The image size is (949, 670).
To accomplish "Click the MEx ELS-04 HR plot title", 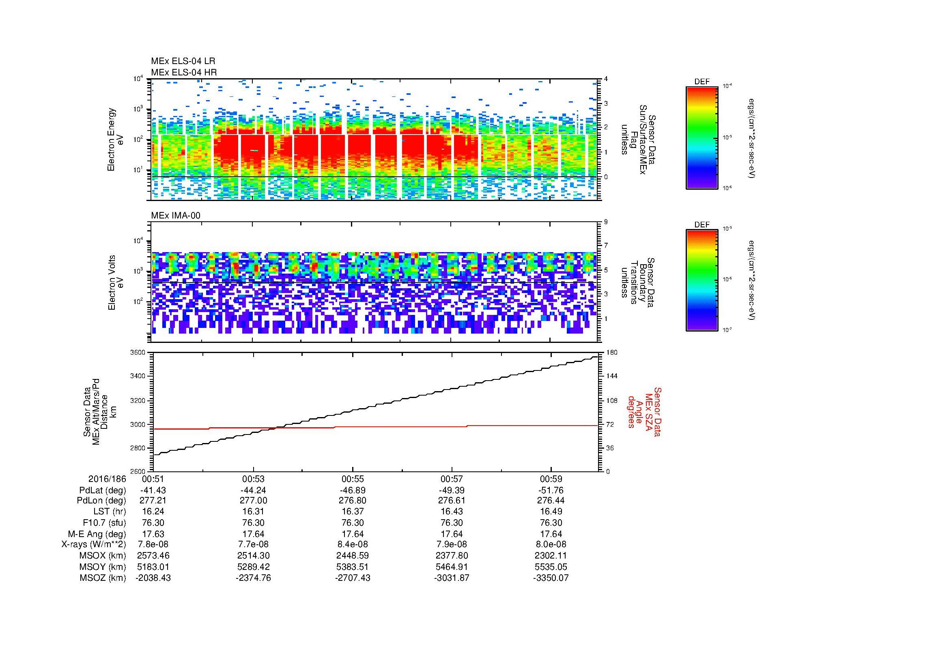I will pyautogui.click(x=184, y=72).
